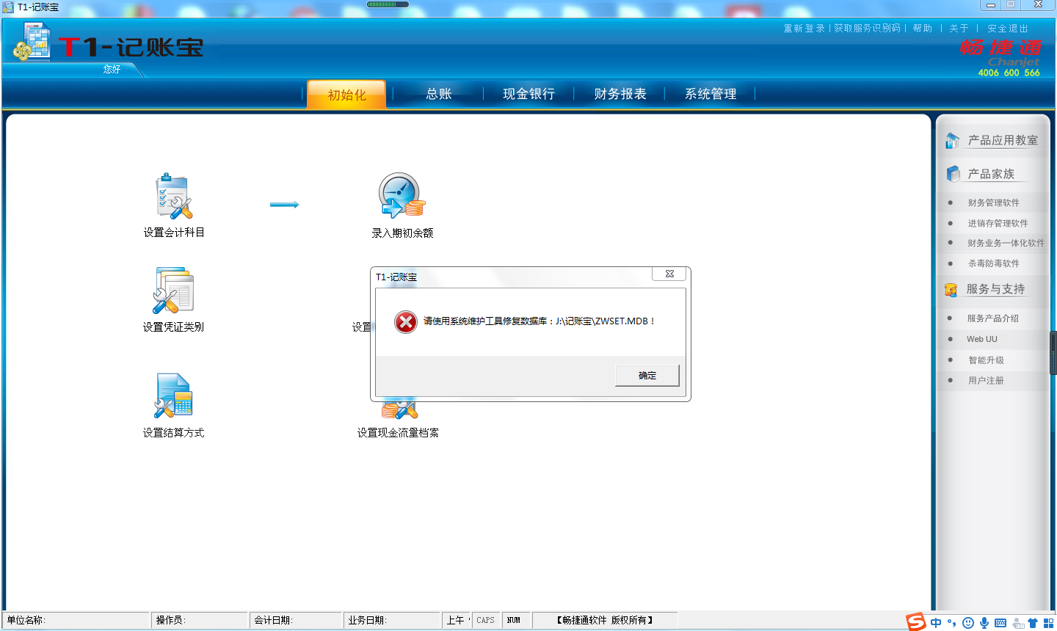Switch to the 初始化 tab
Image resolution: width=1057 pixels, height=631 pixels.
point(346,95)
